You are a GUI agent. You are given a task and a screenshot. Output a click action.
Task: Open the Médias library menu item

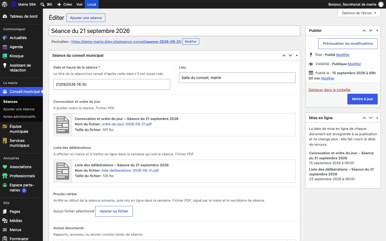[21, 221]
